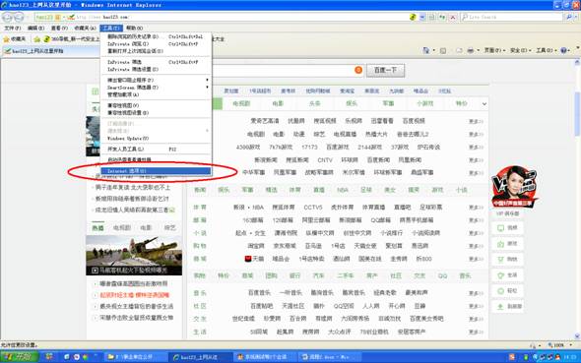Open the 百度音乐 link
The image size is (581, 363).
coord(259,293)
